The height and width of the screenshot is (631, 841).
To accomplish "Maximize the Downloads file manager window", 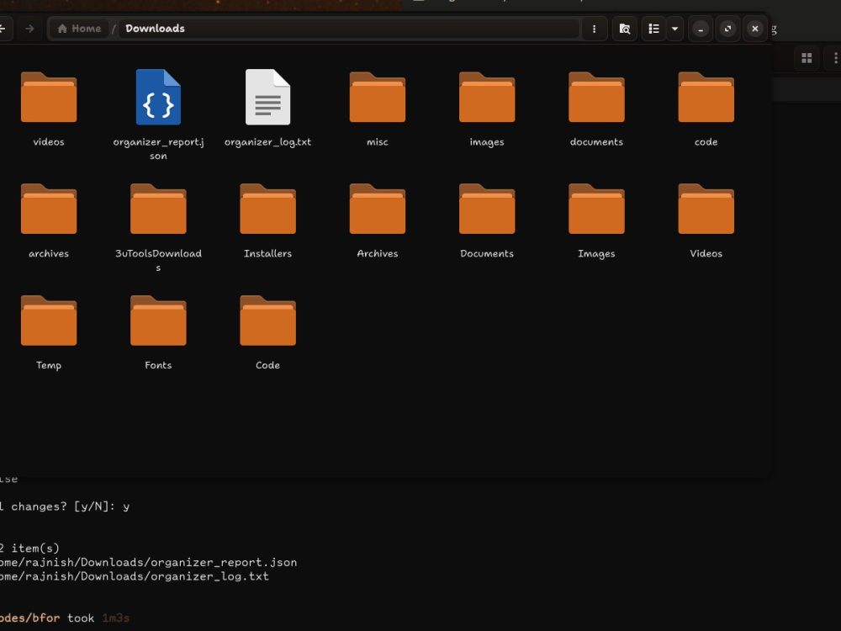I will pos(727,29).
